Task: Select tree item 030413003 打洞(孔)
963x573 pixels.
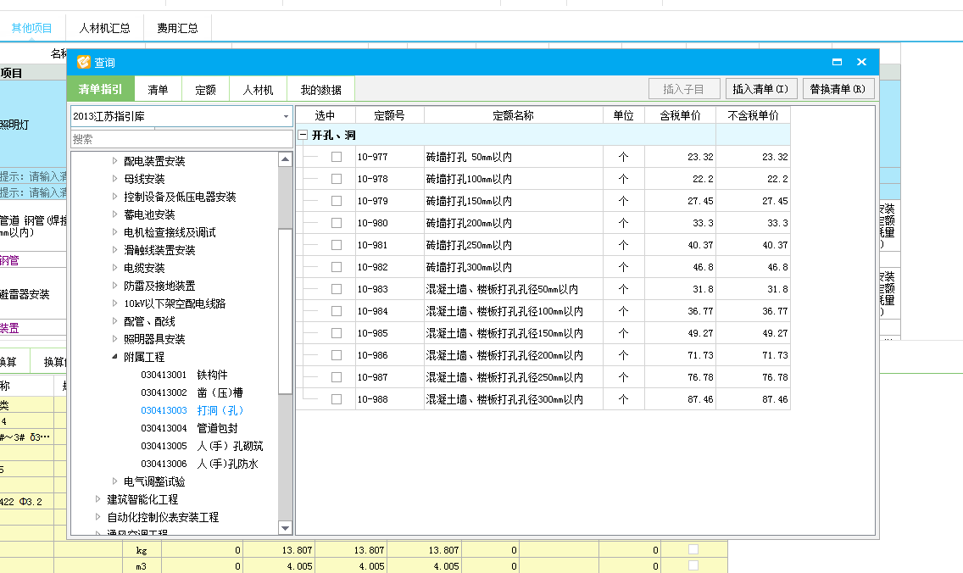Action: pyautogui.click(x=192, y=410)
